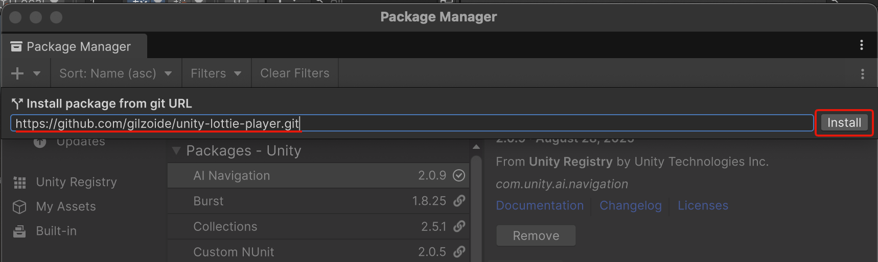Click the Package Manager tab icon
Screen dimensions: 878x262
pyautogui.click(x=16, y=46)
